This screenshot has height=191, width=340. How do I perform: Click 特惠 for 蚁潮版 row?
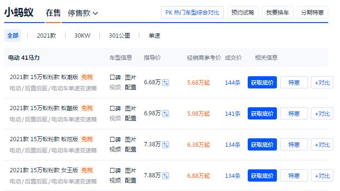294,82
